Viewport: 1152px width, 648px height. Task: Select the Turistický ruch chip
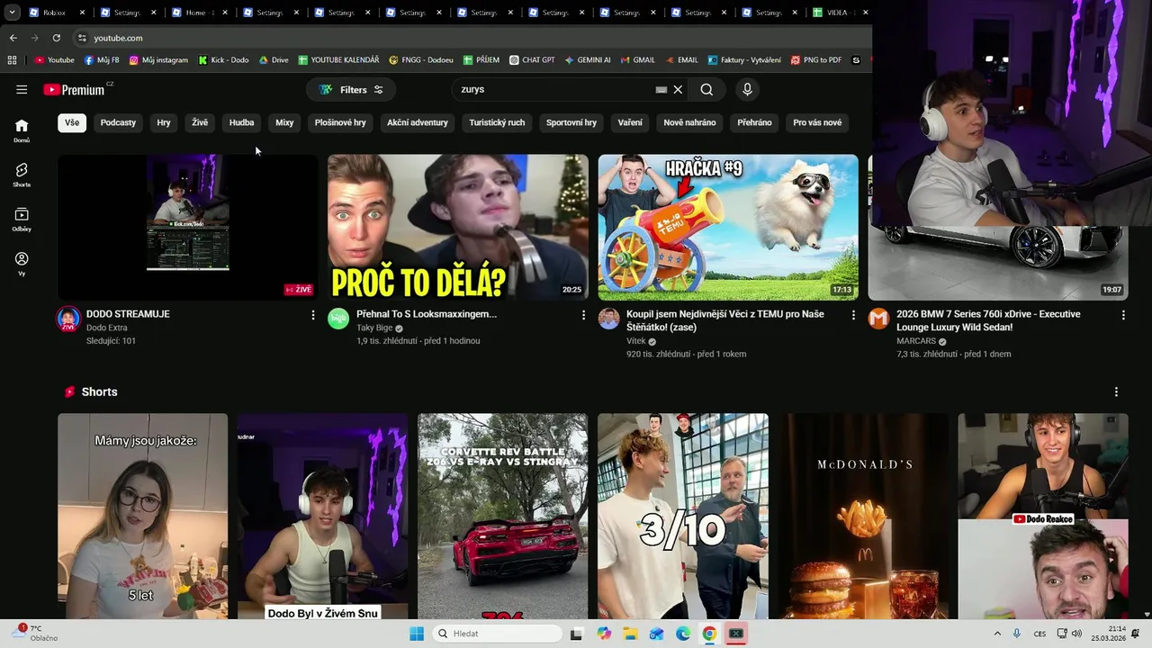(497, 122)
